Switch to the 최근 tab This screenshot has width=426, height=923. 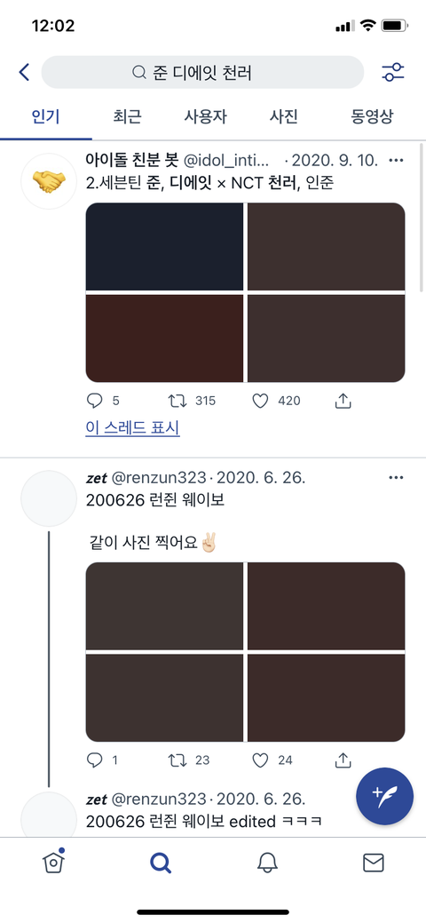pos(127,116)
